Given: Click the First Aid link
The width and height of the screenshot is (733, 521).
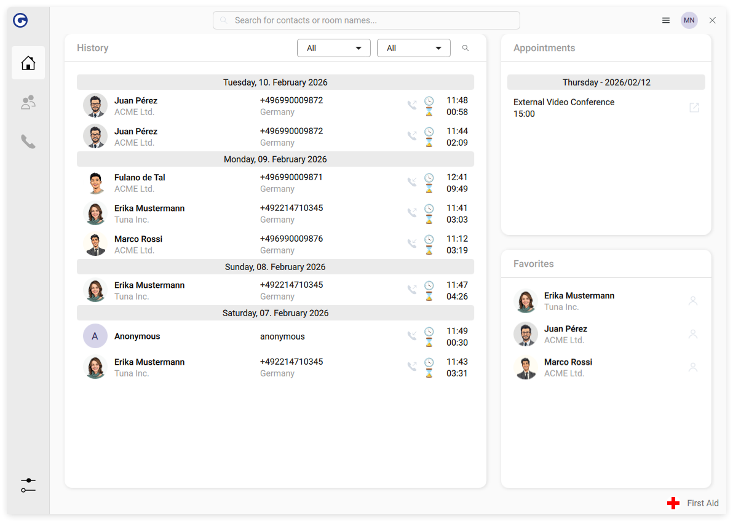Looking at the screenshot, I should pos(702,503).
